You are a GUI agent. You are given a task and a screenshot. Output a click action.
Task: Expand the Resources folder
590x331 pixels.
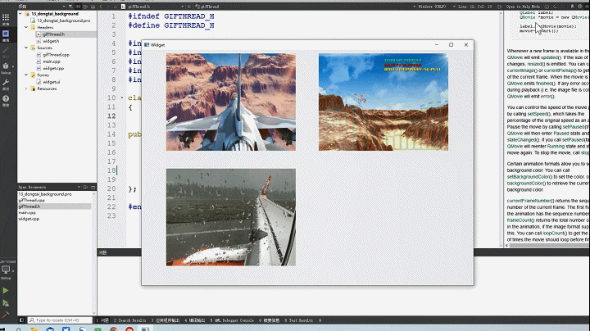[x=26, y=88]
